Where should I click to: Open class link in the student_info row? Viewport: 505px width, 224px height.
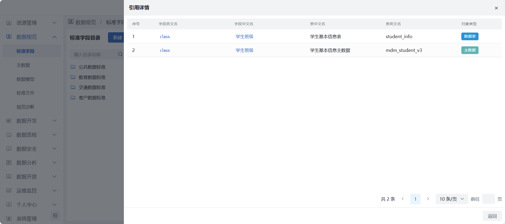point(165,37)
